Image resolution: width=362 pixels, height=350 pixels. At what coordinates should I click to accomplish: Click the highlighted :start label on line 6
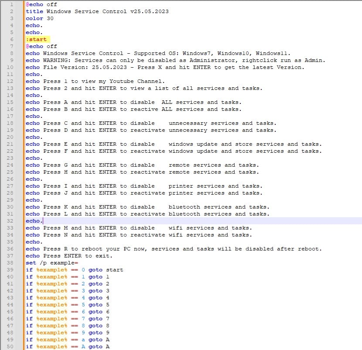click(x=34, y=39)
